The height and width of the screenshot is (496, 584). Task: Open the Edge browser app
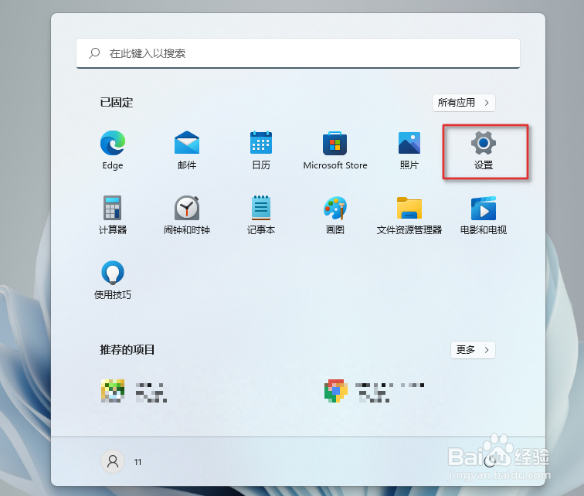113,150
